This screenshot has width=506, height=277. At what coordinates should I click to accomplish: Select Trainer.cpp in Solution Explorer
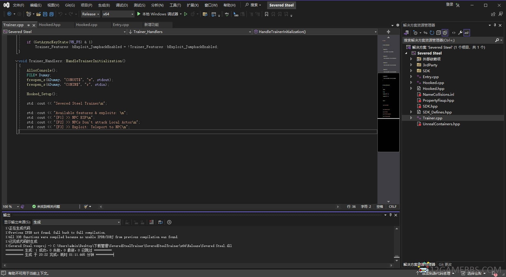tap(432, 118)
